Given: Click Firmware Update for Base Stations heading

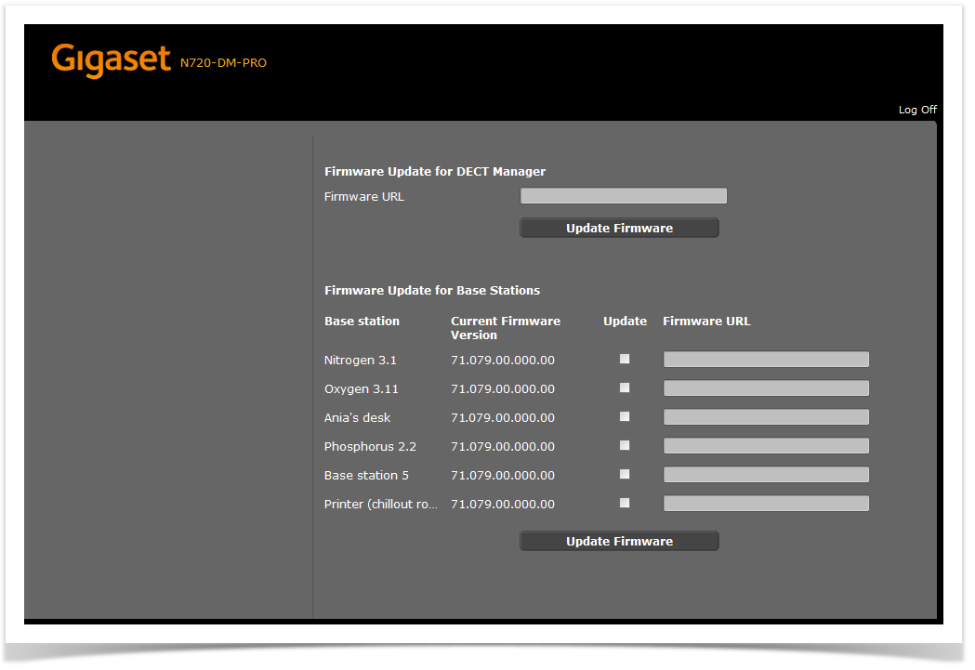Looking at the screenshot, I should pos(432,290).
